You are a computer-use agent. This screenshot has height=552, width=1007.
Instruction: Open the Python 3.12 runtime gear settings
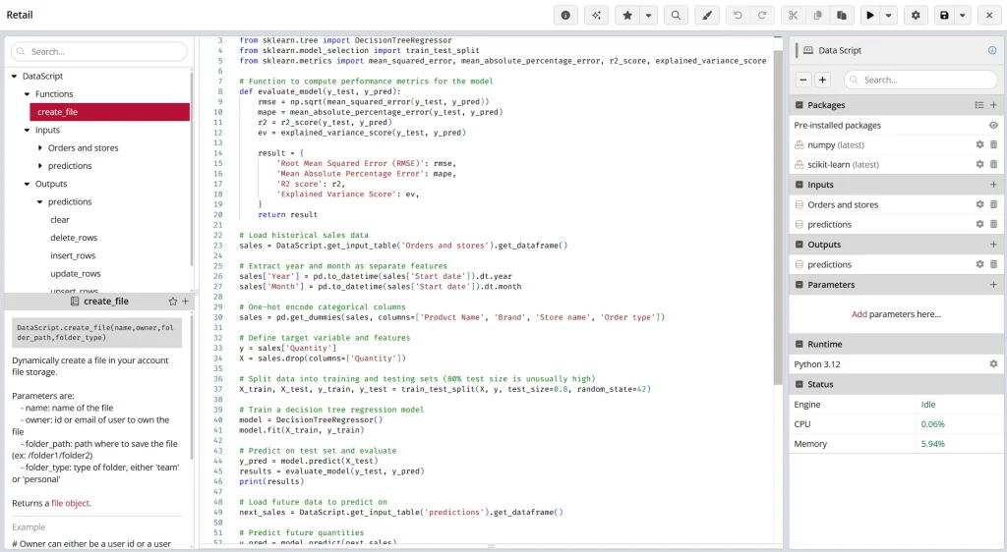(x=993, y=364)
